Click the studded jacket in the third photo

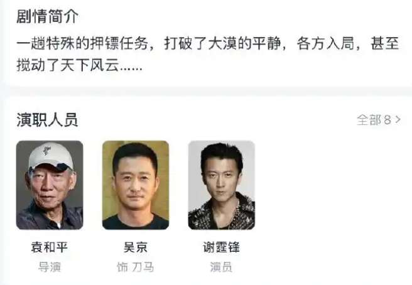tap(222, 214)
